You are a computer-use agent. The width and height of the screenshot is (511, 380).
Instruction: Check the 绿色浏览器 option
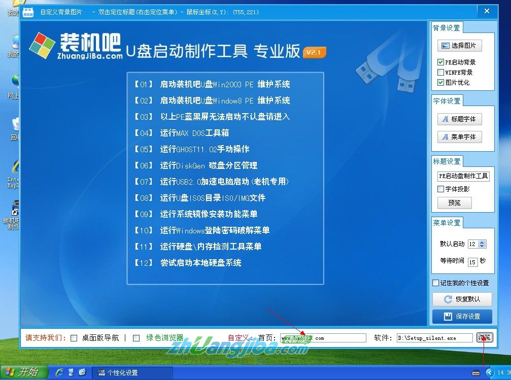pos(136,337)
